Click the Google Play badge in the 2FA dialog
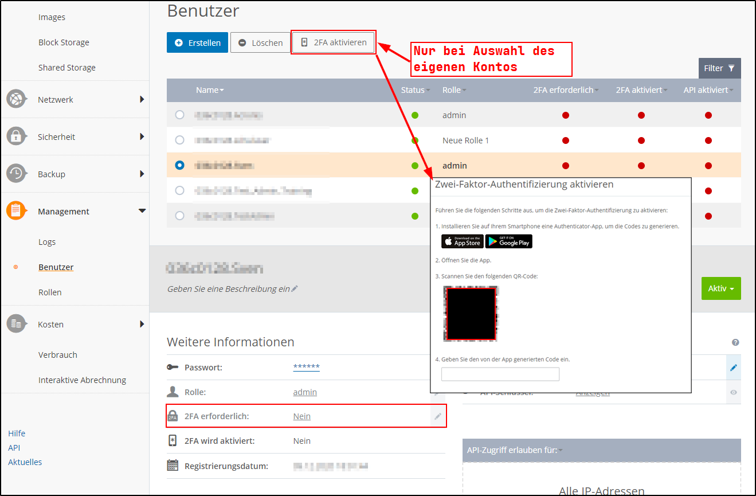 (x=508, y=241)
